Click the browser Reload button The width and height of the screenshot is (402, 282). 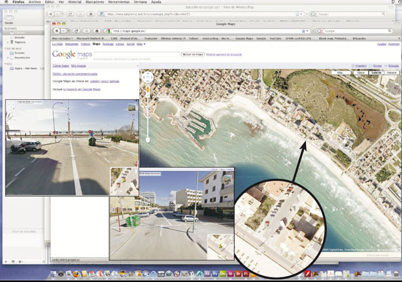tap(77, 30)
